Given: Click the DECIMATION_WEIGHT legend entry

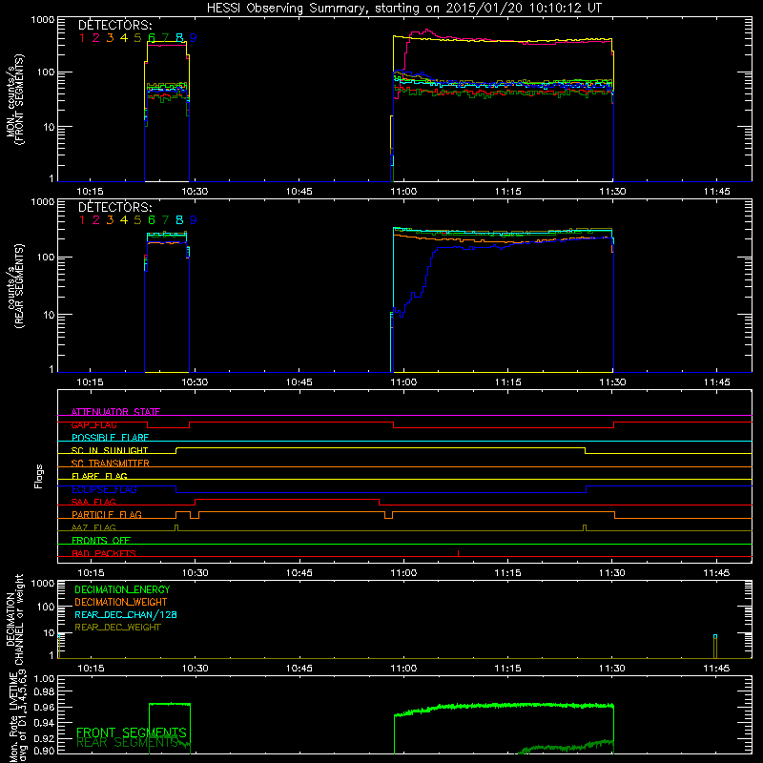Looking at the screenshot, I should click(x=121, y=602).
